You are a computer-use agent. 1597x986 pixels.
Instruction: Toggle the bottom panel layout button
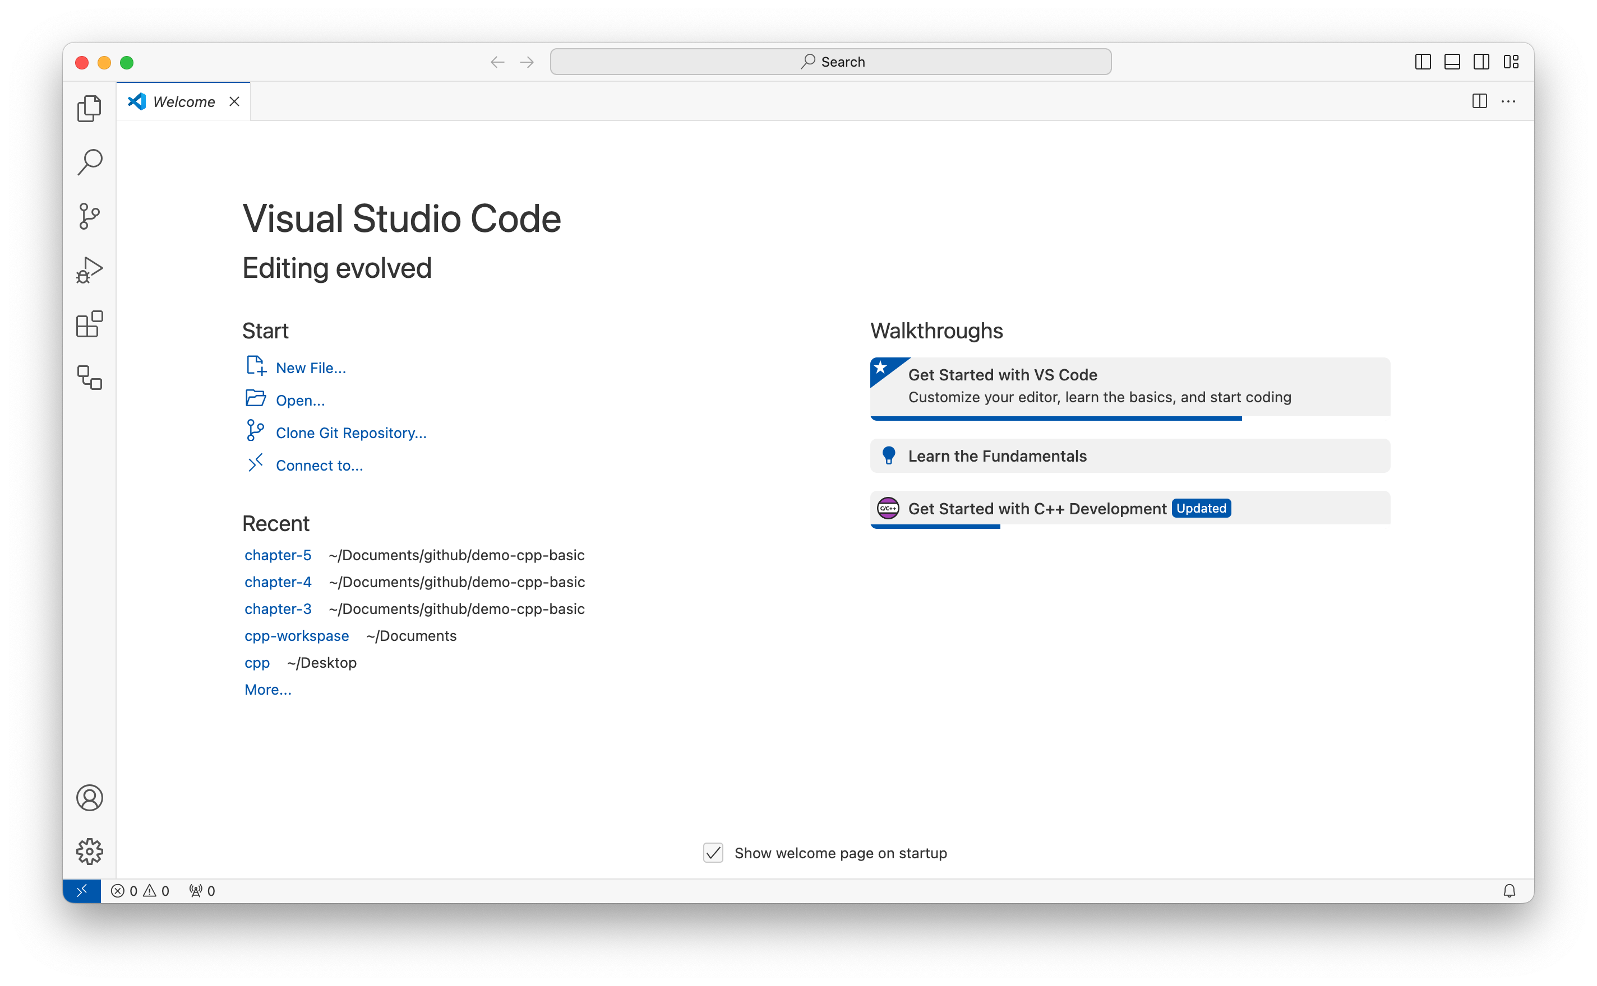coord(1452,62)
